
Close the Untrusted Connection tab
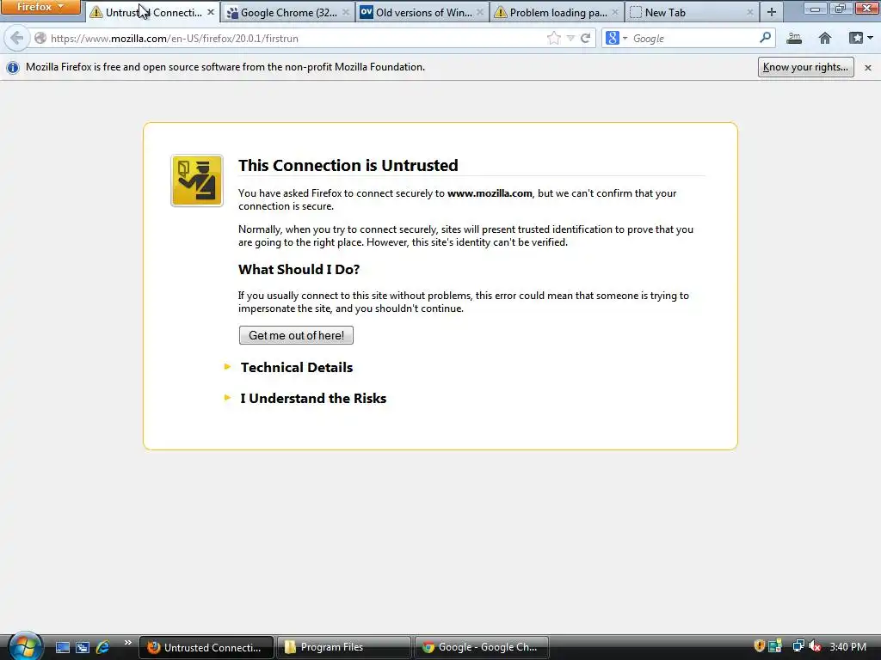(x=211, y=12)
